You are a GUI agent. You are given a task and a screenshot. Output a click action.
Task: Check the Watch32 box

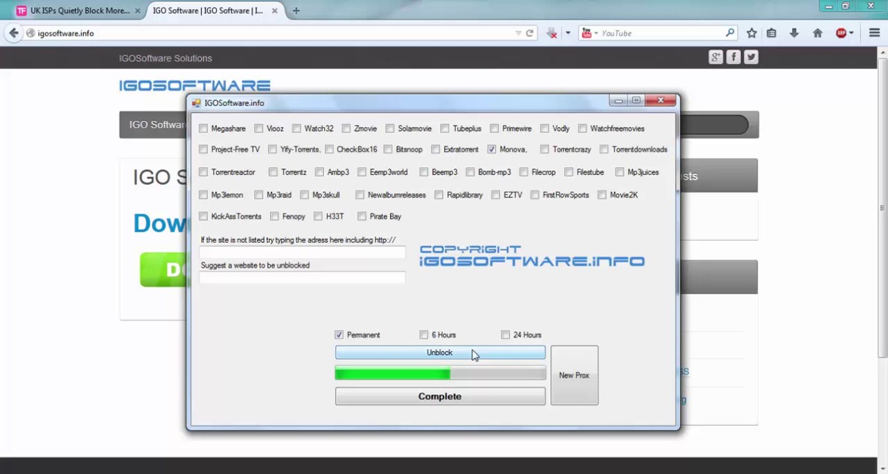[297, 128]
